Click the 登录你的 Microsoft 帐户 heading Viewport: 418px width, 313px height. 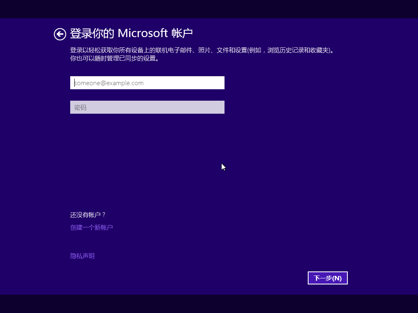(131, 33)
